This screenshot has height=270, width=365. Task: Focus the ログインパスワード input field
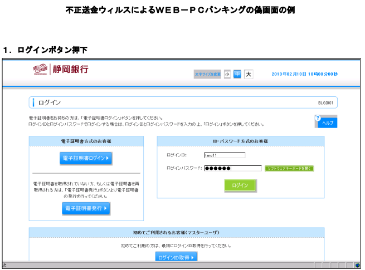[233, 168]
